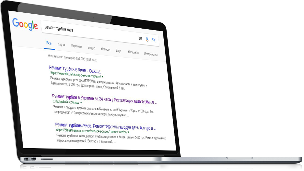Click the search box with ремонт турбин киев
The image size is (304, 171).
coord(100,33)
